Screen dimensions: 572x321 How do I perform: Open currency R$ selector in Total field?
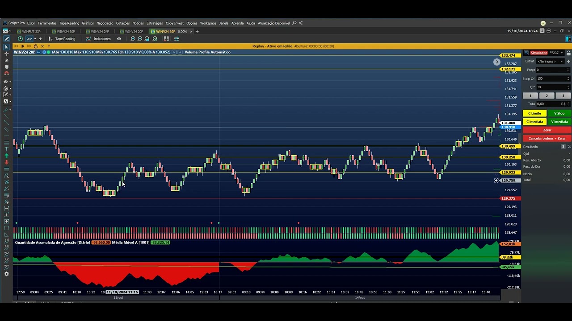point(565,104)
